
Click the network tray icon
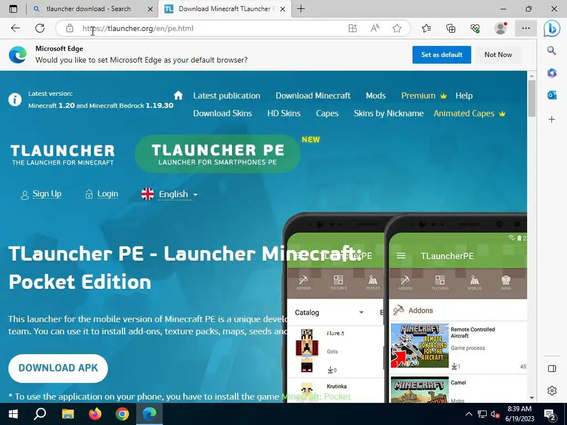click(x=482, y=414)
